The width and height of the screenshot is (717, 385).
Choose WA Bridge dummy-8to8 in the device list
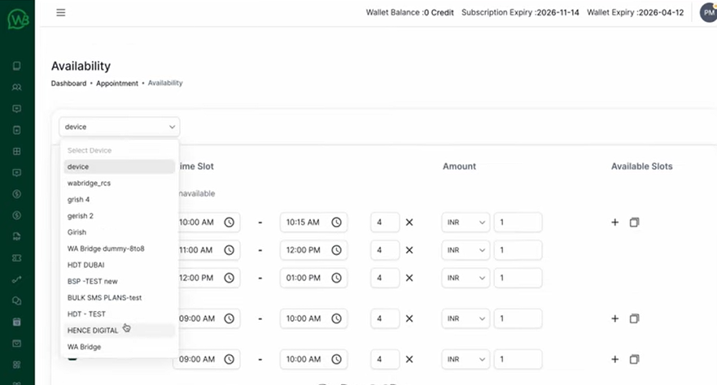104,249
